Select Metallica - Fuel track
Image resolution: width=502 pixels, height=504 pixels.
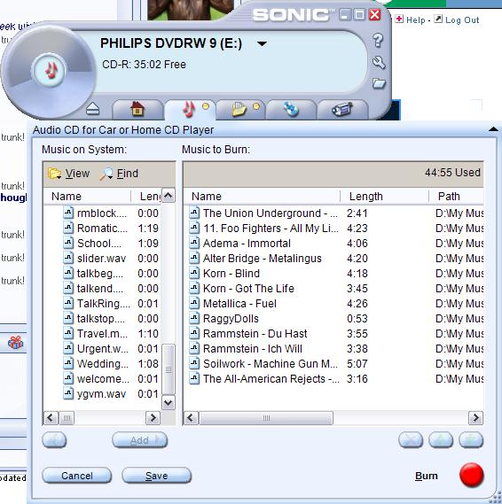coord(333,304)
